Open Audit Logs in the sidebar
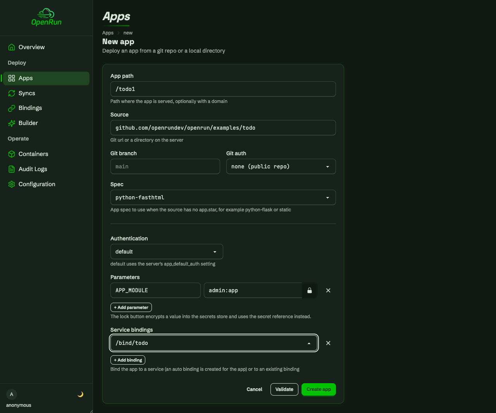 46,169
